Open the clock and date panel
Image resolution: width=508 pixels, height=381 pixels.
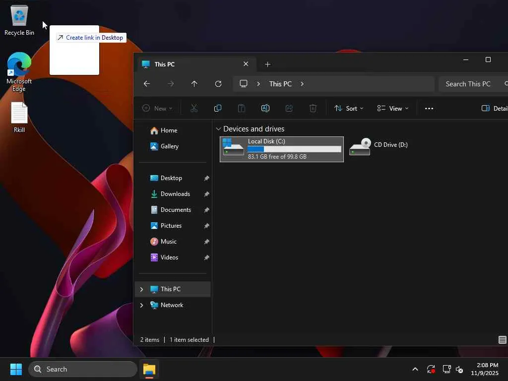pyautogui.click(x=484, y=369)
